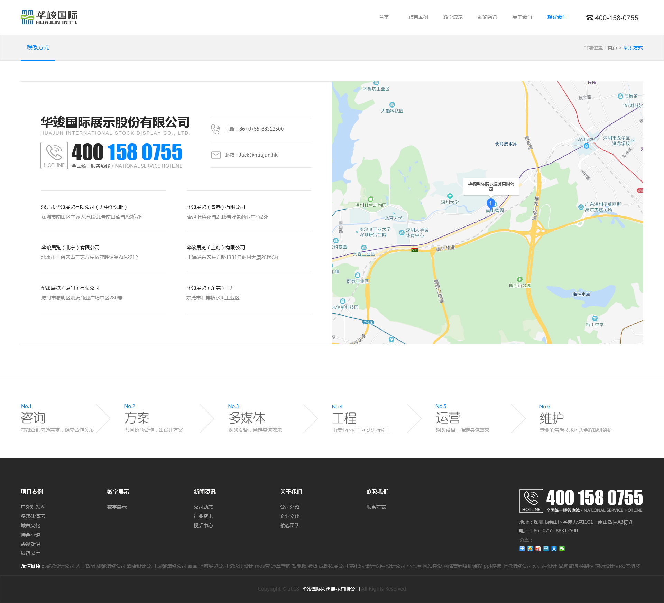Image resolution: width=664 pixels, height=603 pixels.
Task: Open the 首页 navigation item
Action: 384,17
